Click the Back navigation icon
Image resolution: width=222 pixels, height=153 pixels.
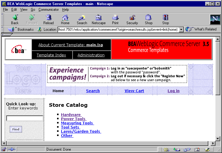pyautogui.click(x=15, y=19)
